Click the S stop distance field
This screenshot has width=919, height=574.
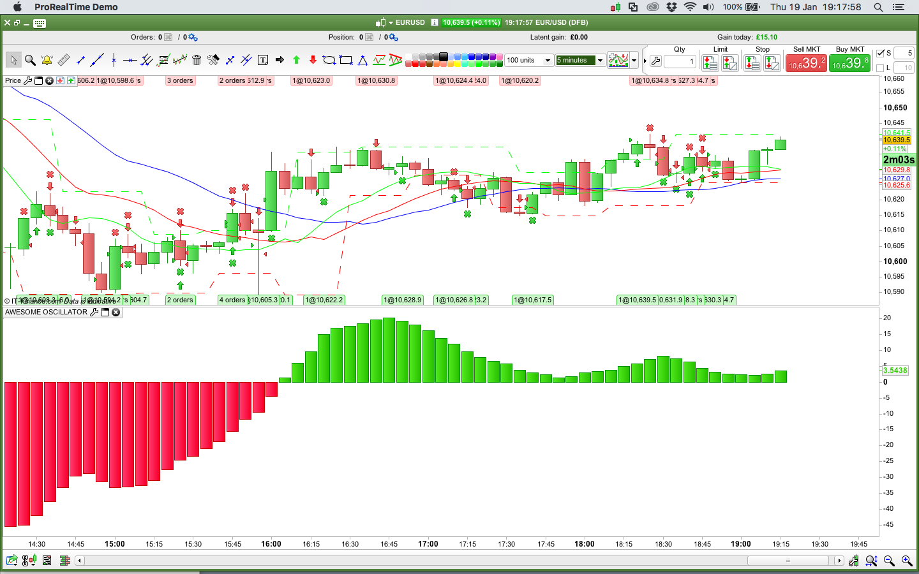(904, 53)
